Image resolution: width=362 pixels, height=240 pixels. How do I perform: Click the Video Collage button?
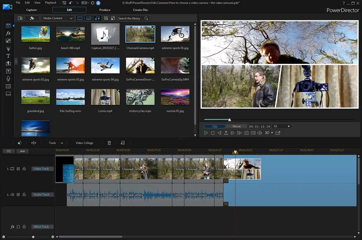click(84, 143)
